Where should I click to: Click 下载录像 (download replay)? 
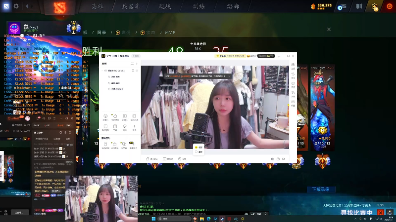pyautogui.click(x=321, y=189)
